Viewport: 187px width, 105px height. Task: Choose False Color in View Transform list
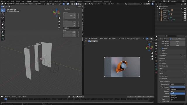pyautogui.click(x=178, y=98)
